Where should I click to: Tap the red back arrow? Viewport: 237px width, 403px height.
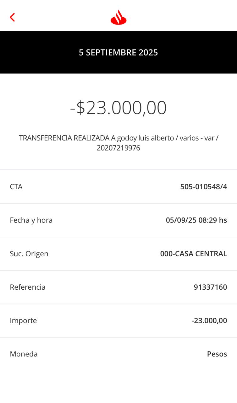coord(12,17)
